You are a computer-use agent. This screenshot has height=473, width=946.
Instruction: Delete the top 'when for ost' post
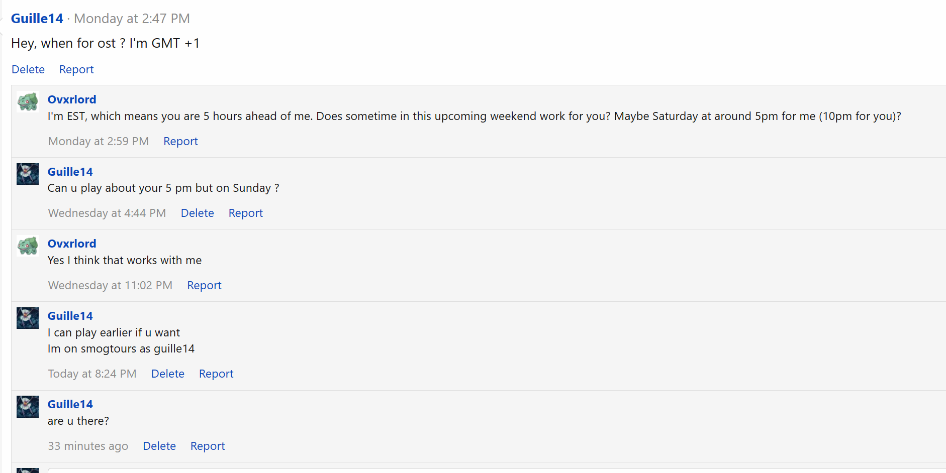coord(28,69)
